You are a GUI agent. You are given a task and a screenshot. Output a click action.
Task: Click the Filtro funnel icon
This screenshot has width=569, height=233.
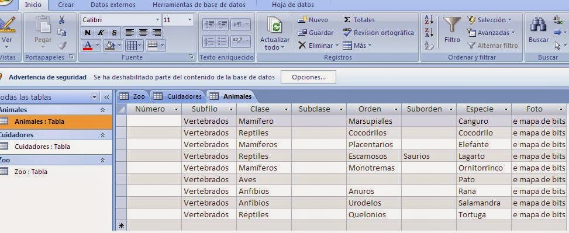pyautogui.click(x=452, y=25)
